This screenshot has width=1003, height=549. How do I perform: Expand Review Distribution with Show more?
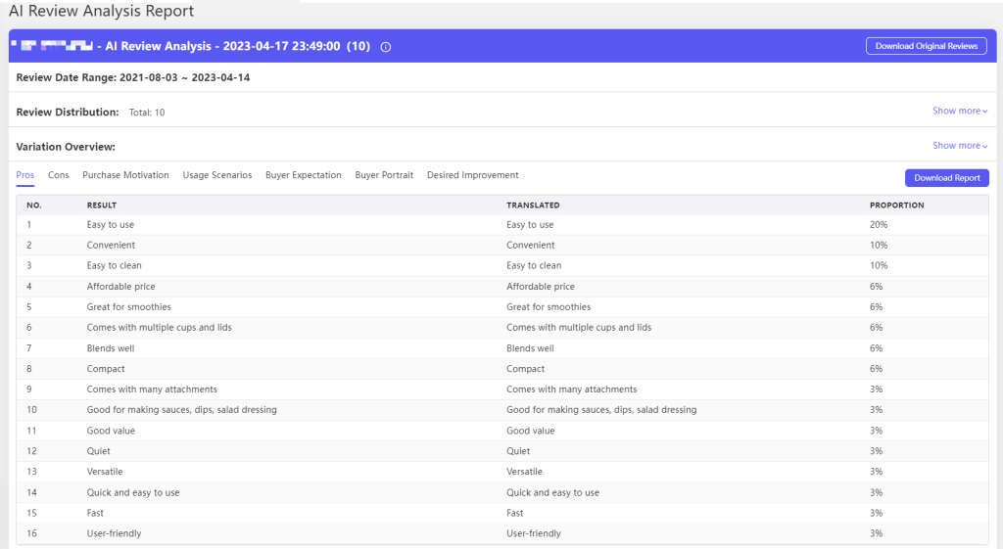click(x=960, y=111)
